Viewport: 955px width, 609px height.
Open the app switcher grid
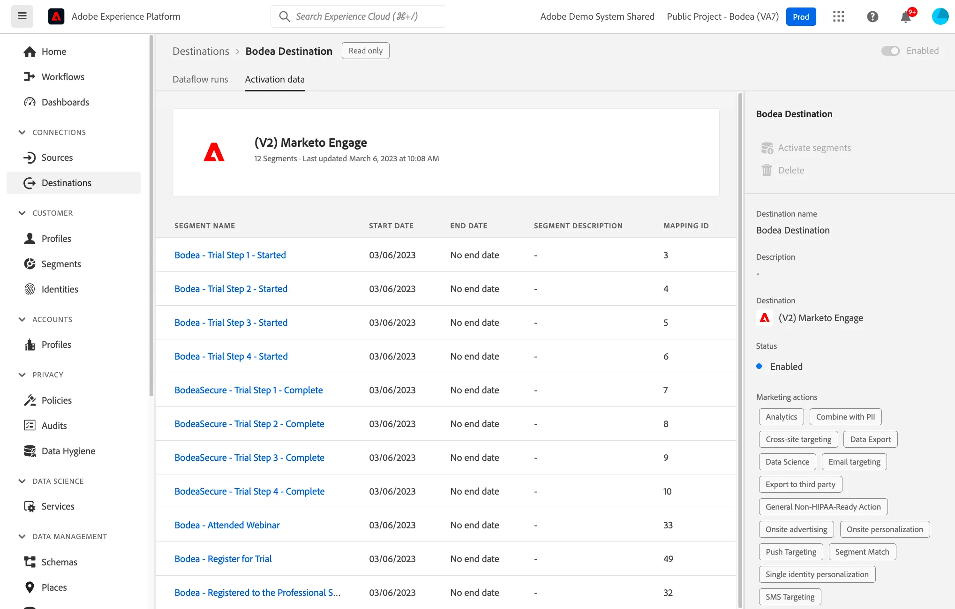point(838,16)
